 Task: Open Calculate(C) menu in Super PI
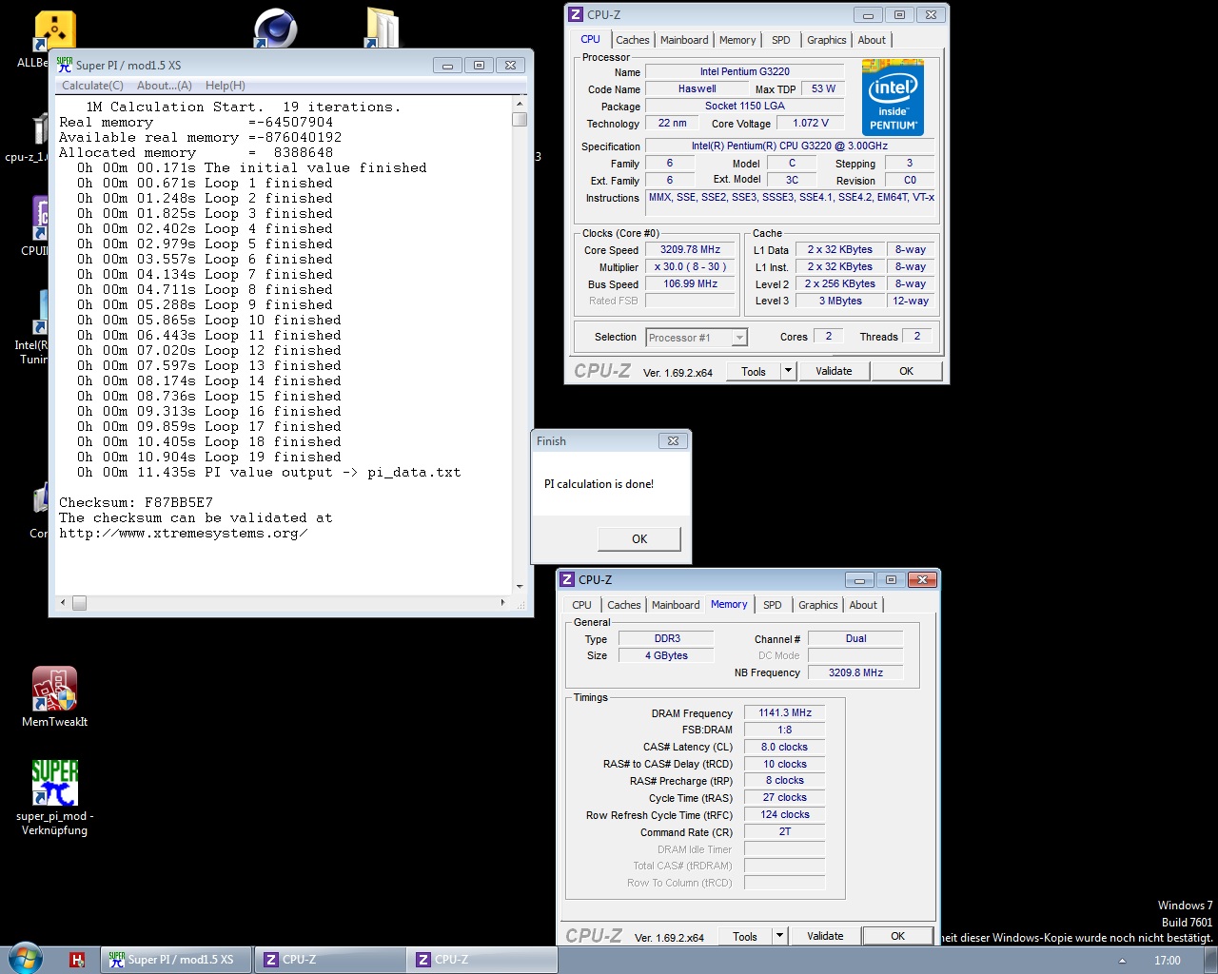tap(92, 86)
